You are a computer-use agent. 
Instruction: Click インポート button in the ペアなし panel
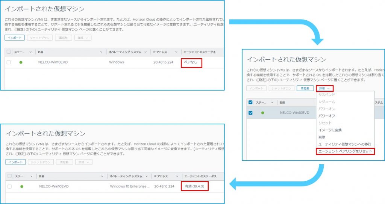[x=15, y=38]
